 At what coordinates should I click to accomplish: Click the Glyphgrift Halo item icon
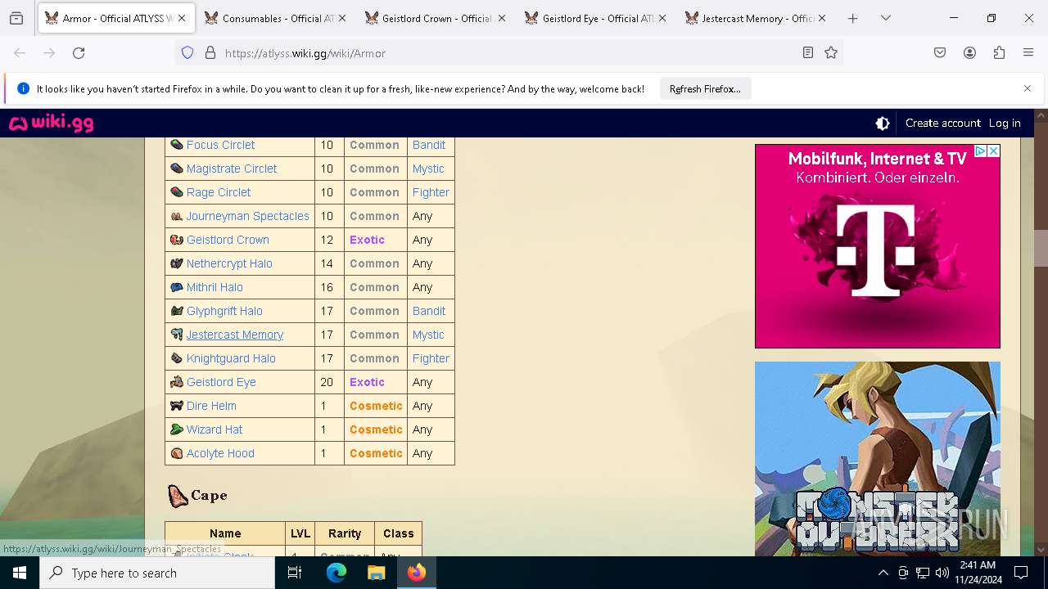click(176, 311)
